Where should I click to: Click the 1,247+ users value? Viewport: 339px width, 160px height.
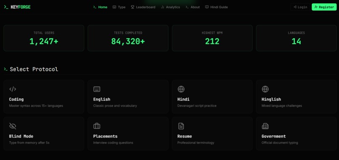(44, 42)
